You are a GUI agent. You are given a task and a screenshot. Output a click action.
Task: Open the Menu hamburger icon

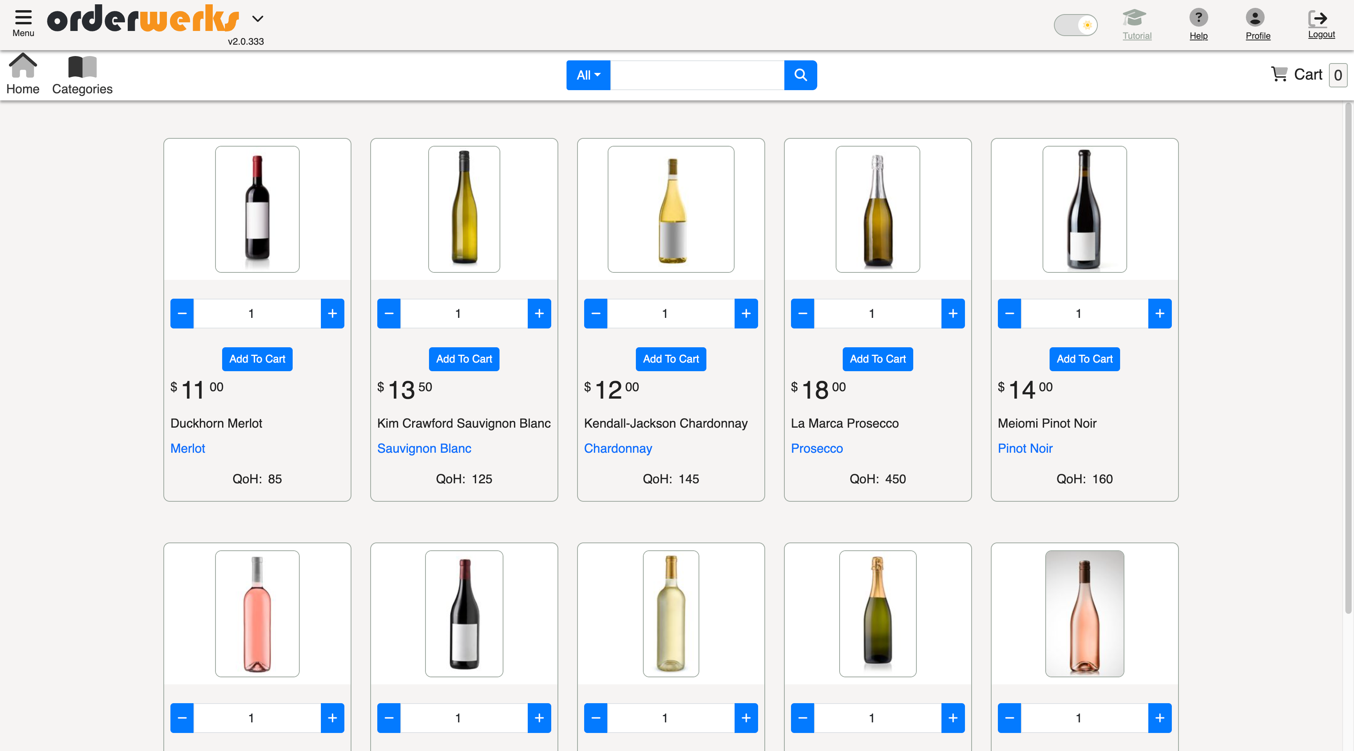(23, 18)
